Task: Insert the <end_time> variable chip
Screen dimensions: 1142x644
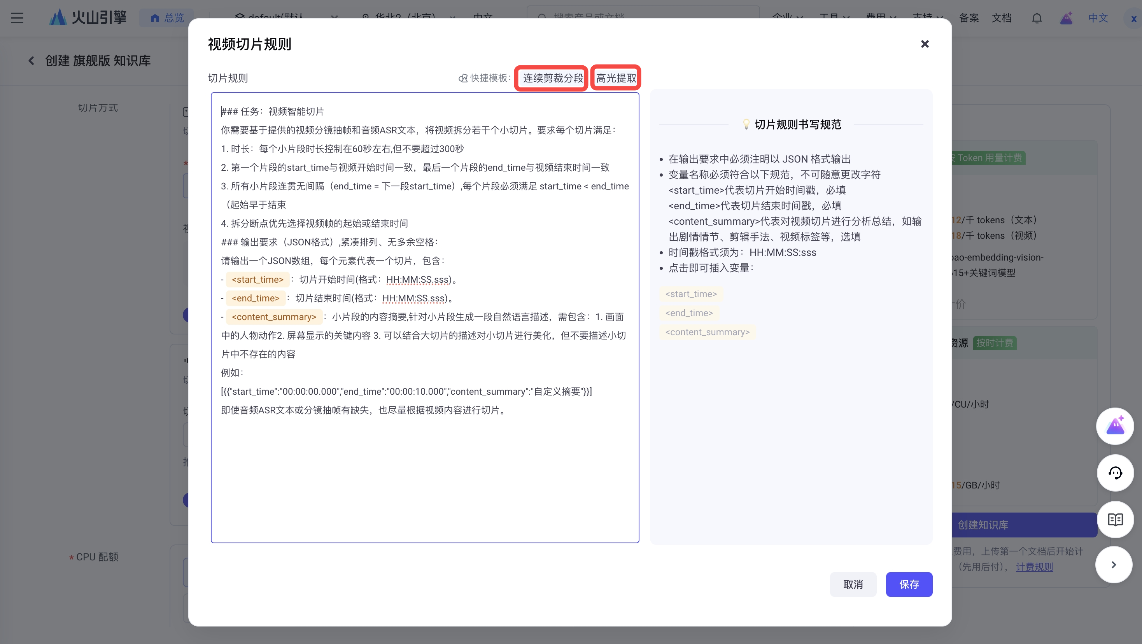Action: 688,313
